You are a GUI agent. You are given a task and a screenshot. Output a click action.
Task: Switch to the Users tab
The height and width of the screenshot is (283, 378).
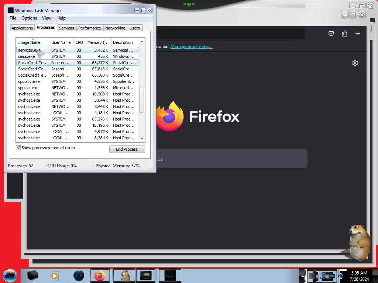[x=134, y=28]
